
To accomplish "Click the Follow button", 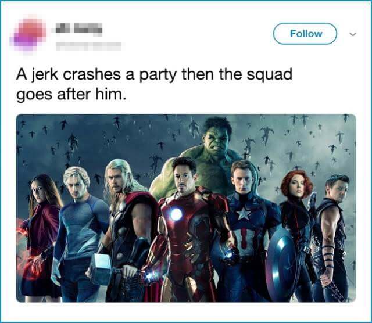I will tap(305, 34).
